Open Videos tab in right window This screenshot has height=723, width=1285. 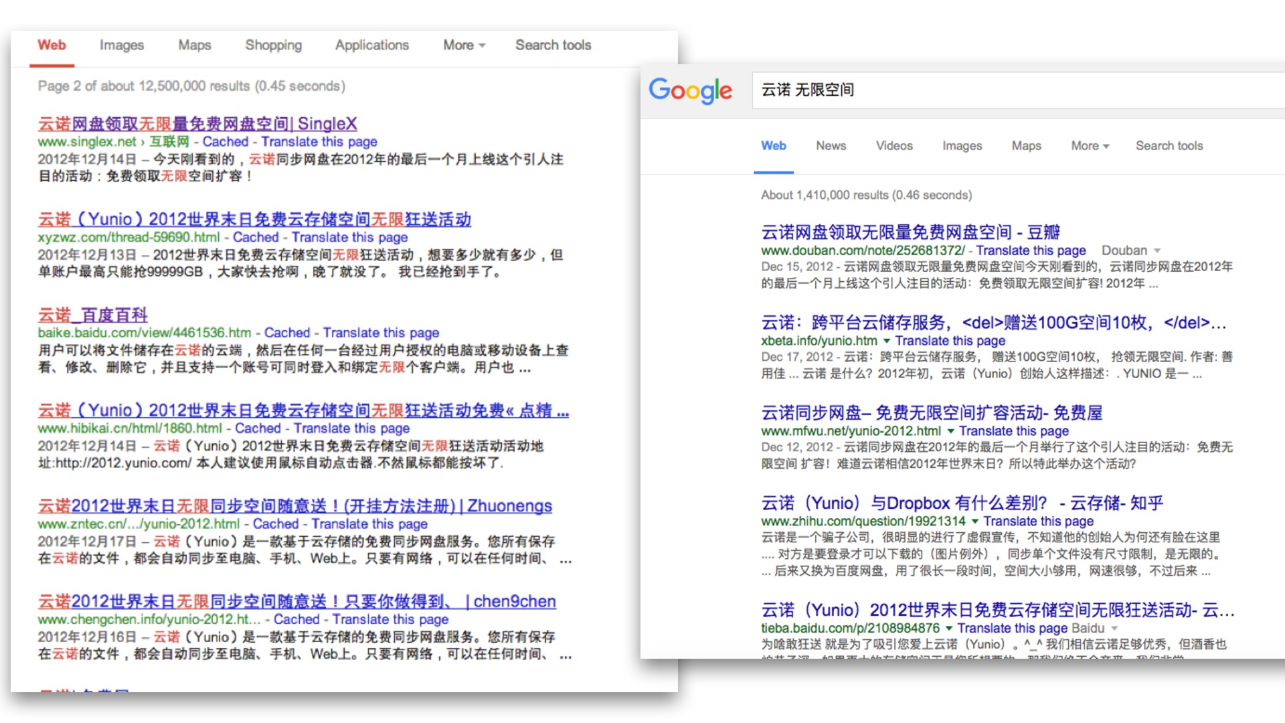pyautogui.click(x=894, y=145)
